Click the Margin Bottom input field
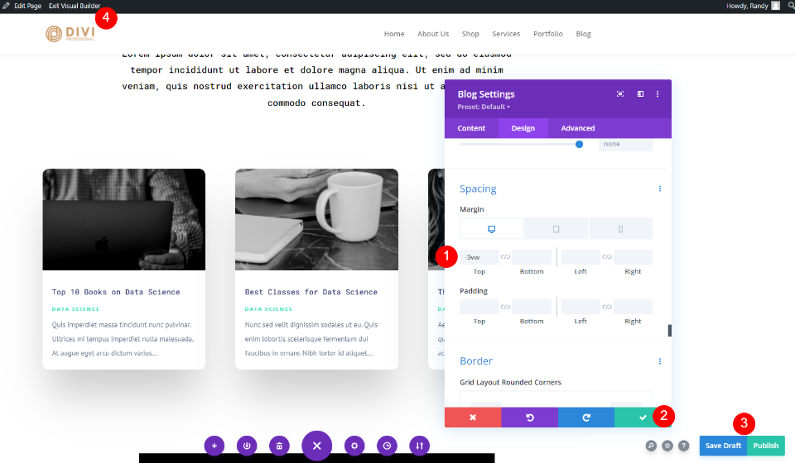Image resolution: width=795 pixels, height=463 pixels. click(532, 257)
